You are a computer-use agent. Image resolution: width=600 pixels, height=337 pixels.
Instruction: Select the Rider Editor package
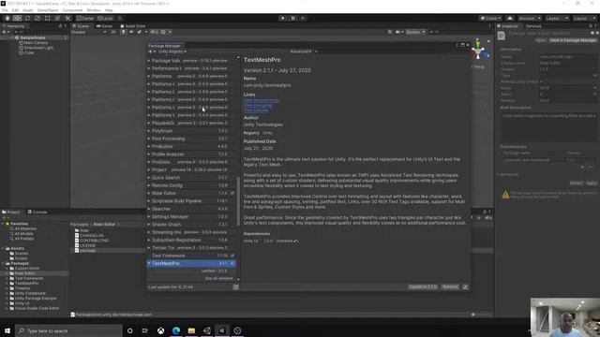191,194
